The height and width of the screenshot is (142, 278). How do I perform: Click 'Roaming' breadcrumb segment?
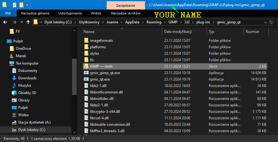(154, 22)
